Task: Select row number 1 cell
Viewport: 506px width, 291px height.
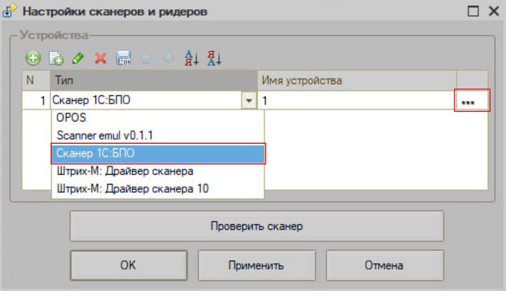Action: click(36, 101)
